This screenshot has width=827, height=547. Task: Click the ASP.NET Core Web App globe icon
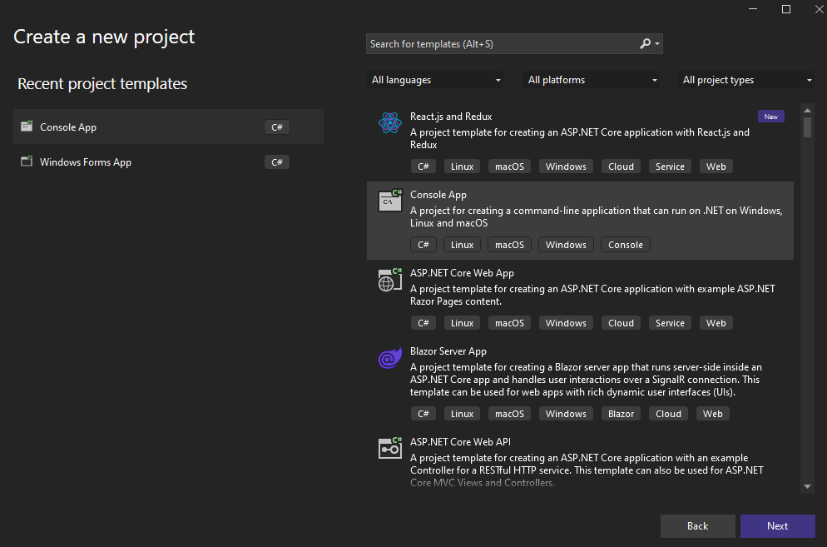tap(389, 280)
